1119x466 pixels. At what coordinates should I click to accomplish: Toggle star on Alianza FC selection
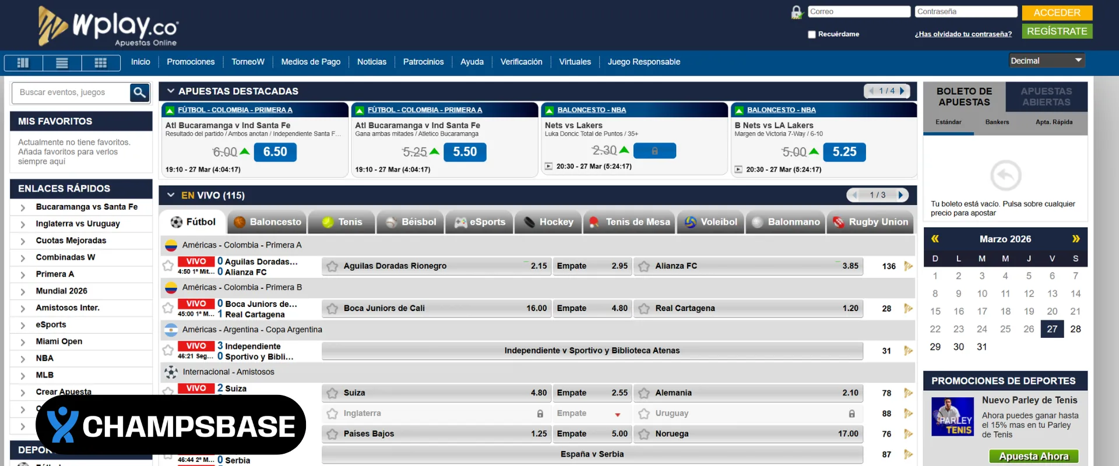644,266
